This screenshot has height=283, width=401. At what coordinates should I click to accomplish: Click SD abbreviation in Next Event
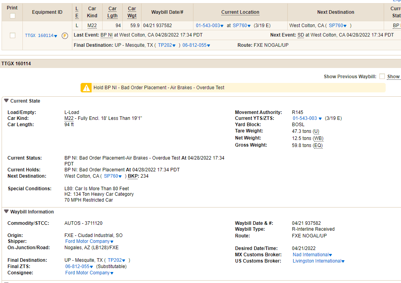pyautogui.click(x=301, y=35)
